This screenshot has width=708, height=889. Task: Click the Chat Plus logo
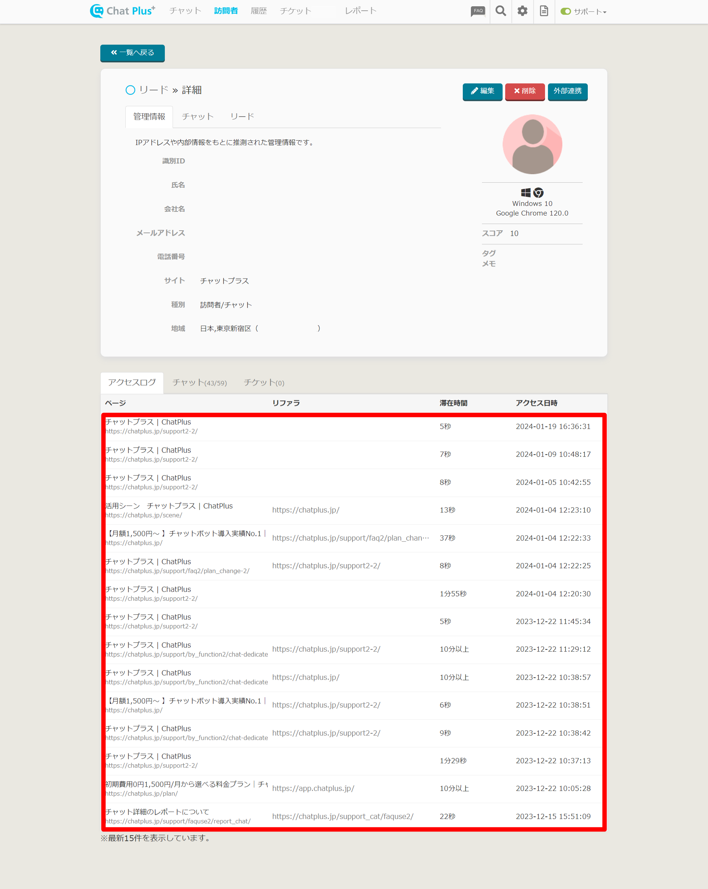pos(122,11)
